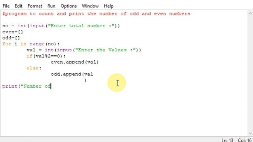Click the scrollbar up arrow

[250, 13]
